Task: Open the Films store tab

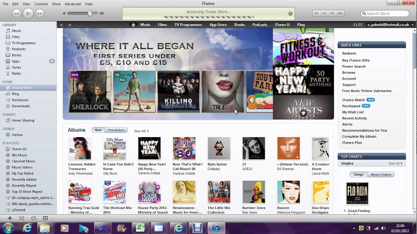Action: (162, 25)
